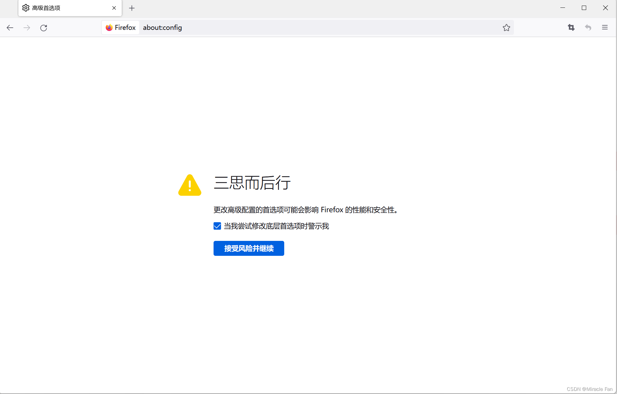The height and width of the screenshot is (394, 617).
Task: Click the undo arrow toolbar icon
Action: tap(588, 28)
